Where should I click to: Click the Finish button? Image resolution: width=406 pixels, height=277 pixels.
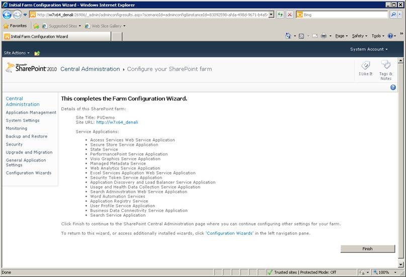(368, 249)
